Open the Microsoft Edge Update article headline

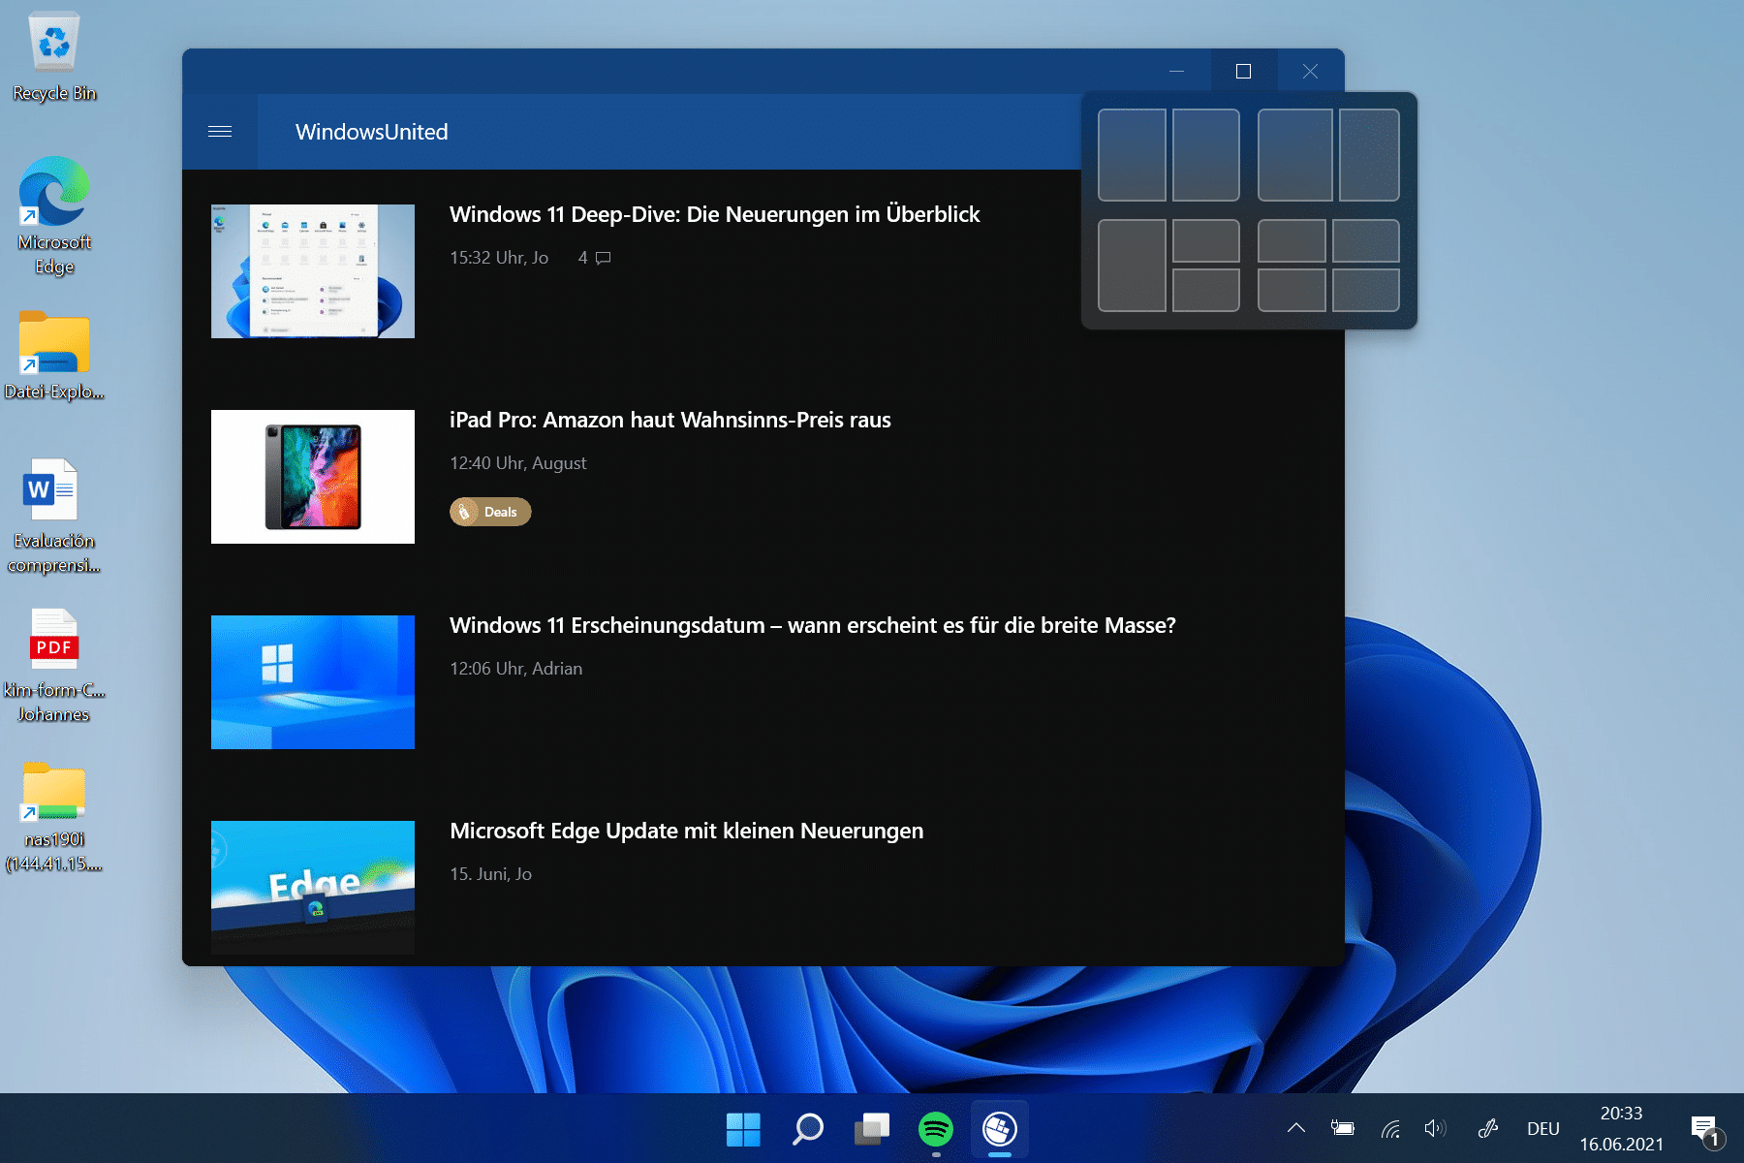pyautogui.click(x=687, y=831)
